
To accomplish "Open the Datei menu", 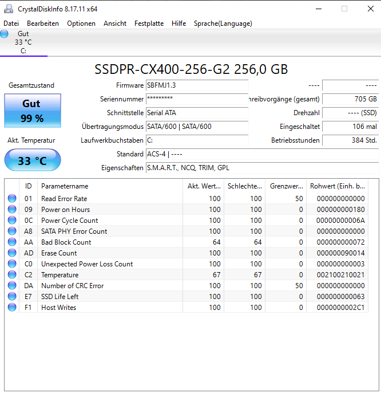I will point(11,23).
